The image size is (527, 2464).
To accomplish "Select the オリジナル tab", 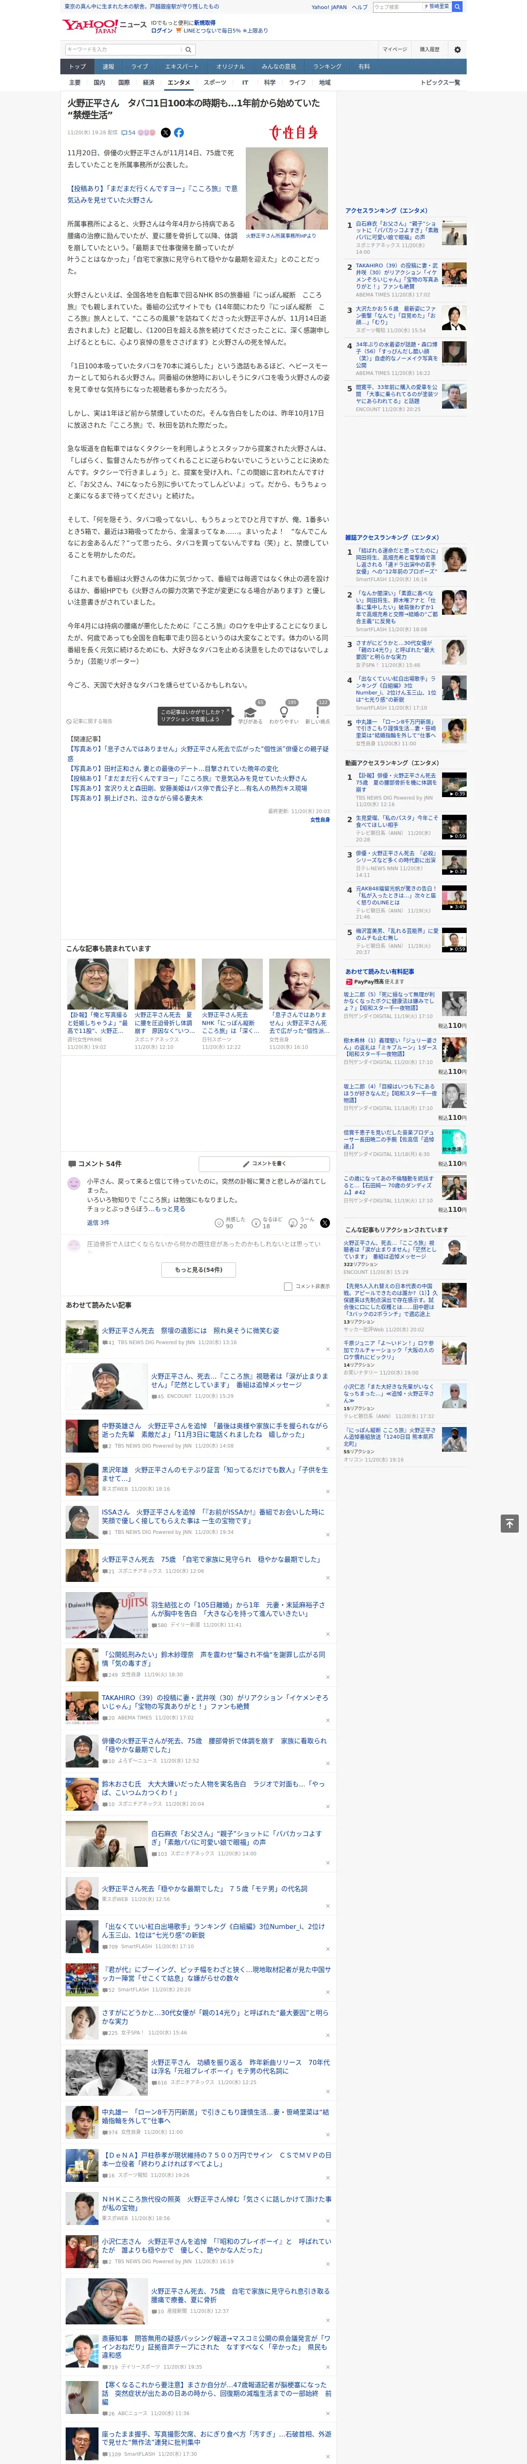I will click(231, 67).
